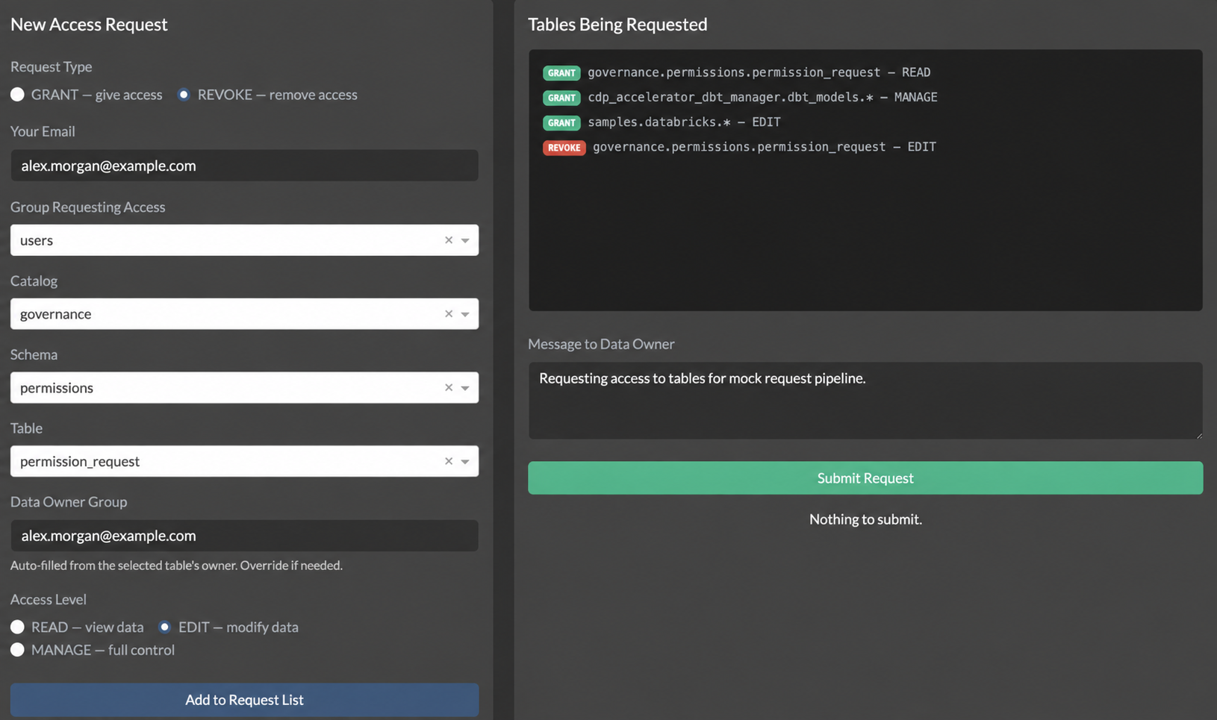Click the GRANT badge for permission_request READ

coord(561,73)
